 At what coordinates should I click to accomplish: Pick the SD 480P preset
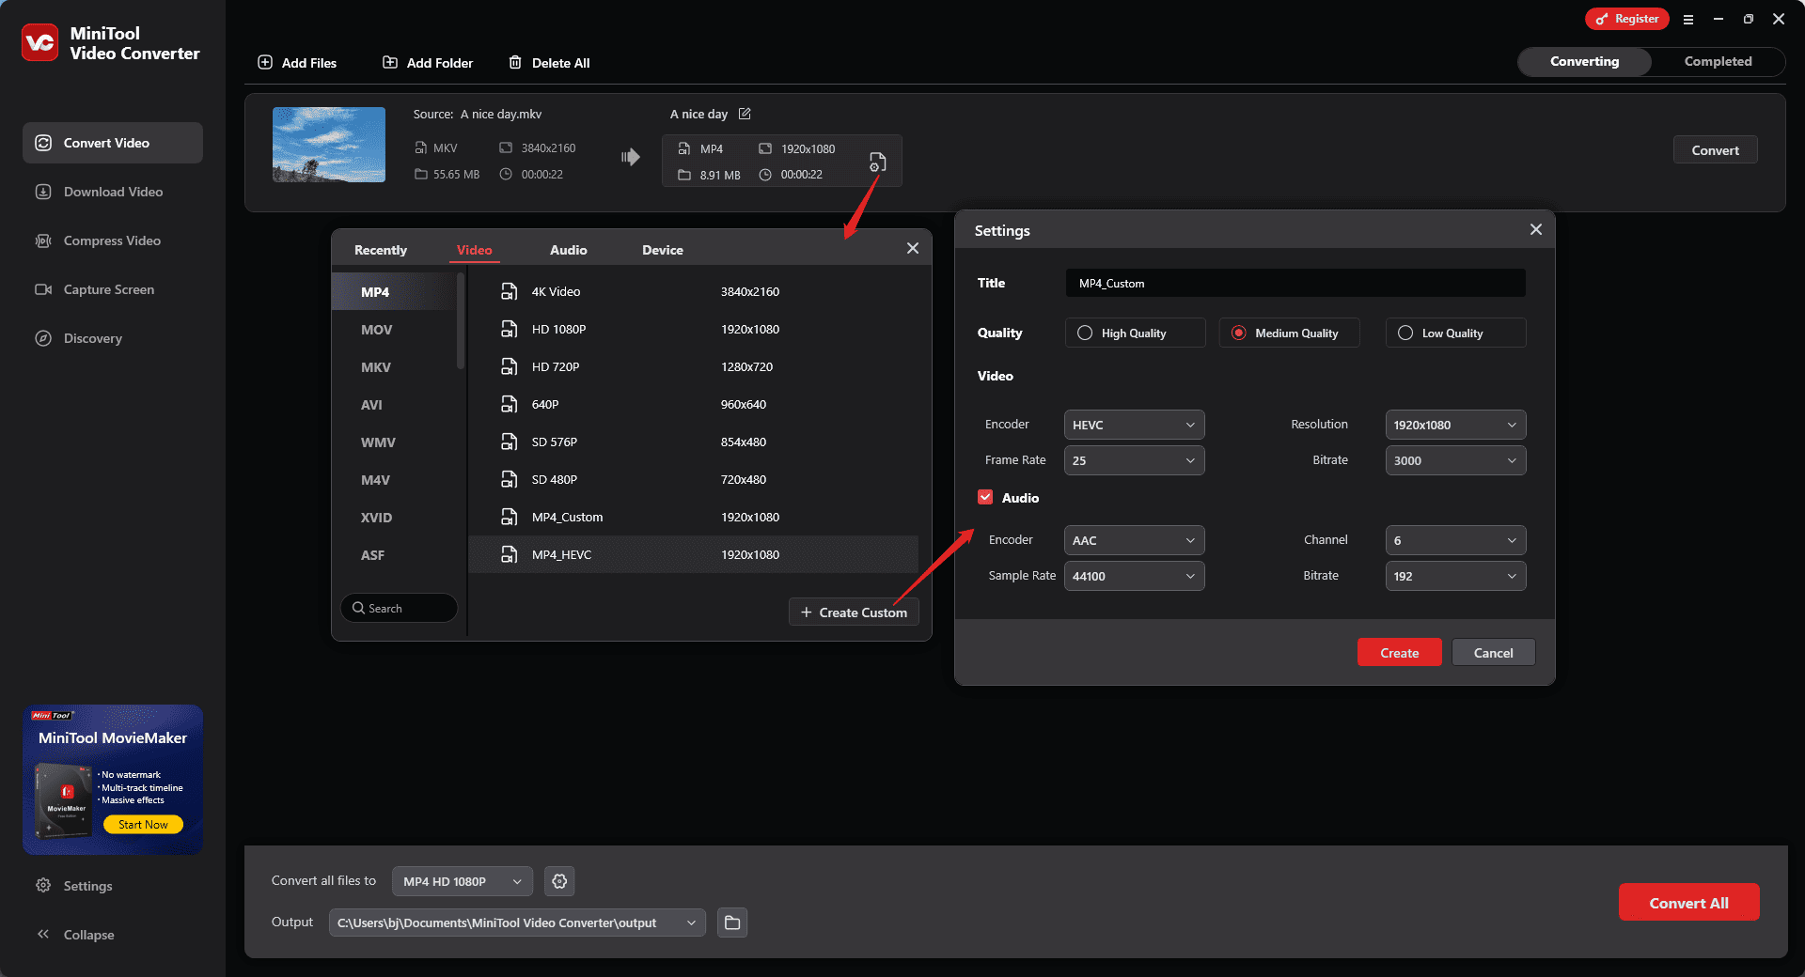693,479
